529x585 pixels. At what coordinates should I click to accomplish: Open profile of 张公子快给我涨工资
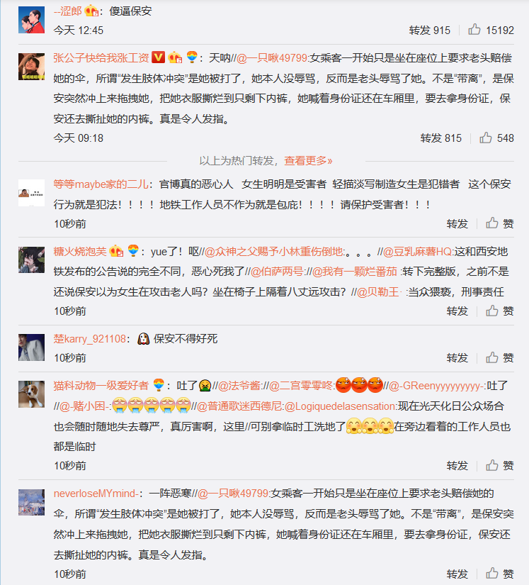click(101, 57)
